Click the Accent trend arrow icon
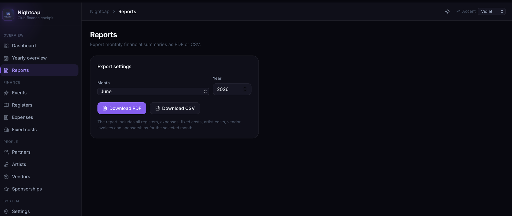The width and height of the screenshot is (512, 216). pyautogui.click(x=458, y=11)
